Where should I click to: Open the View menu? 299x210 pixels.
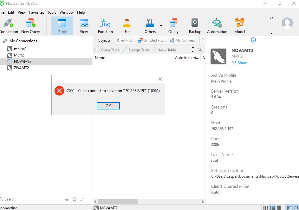[x=22, y=12]
